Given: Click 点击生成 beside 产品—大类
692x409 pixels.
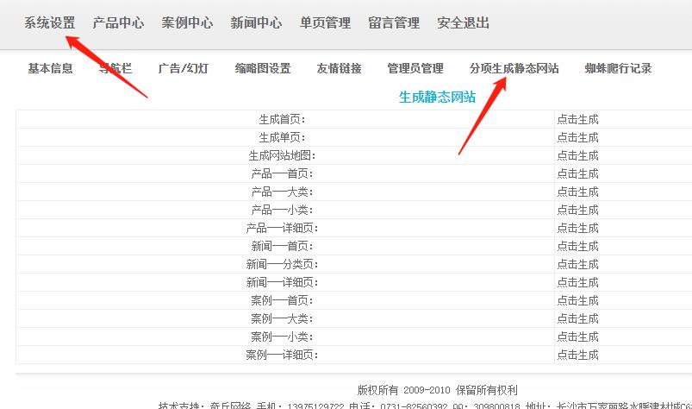Looking at the screenshot, I should (x=577, y=192).
